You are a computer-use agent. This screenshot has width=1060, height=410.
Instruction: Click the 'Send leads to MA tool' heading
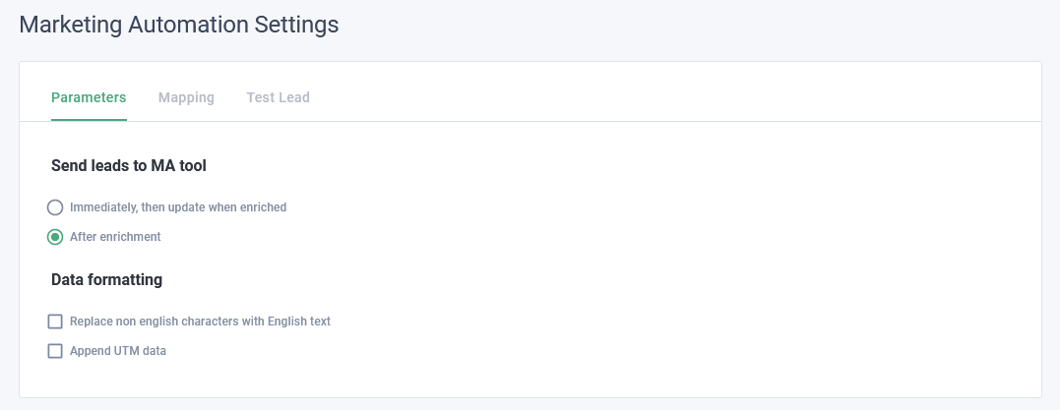coord(129,166)
